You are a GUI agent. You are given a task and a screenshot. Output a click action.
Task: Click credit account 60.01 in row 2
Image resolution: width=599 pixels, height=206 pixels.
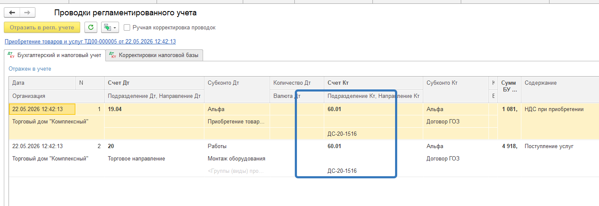373,146
